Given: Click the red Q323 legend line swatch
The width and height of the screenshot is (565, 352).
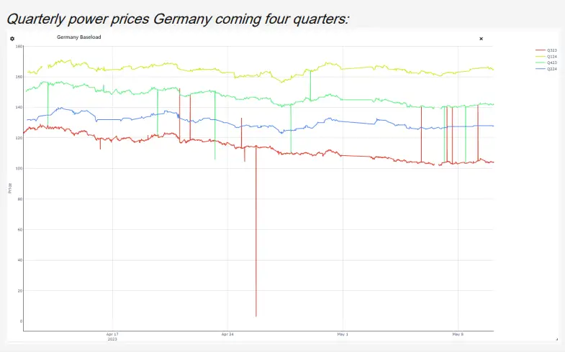Looking at the screenshot, I should pyautogui.click(x=541, y=50).
